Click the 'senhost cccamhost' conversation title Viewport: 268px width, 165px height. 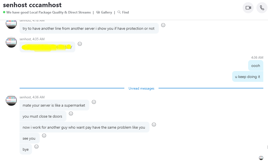(x=32, y=5)
